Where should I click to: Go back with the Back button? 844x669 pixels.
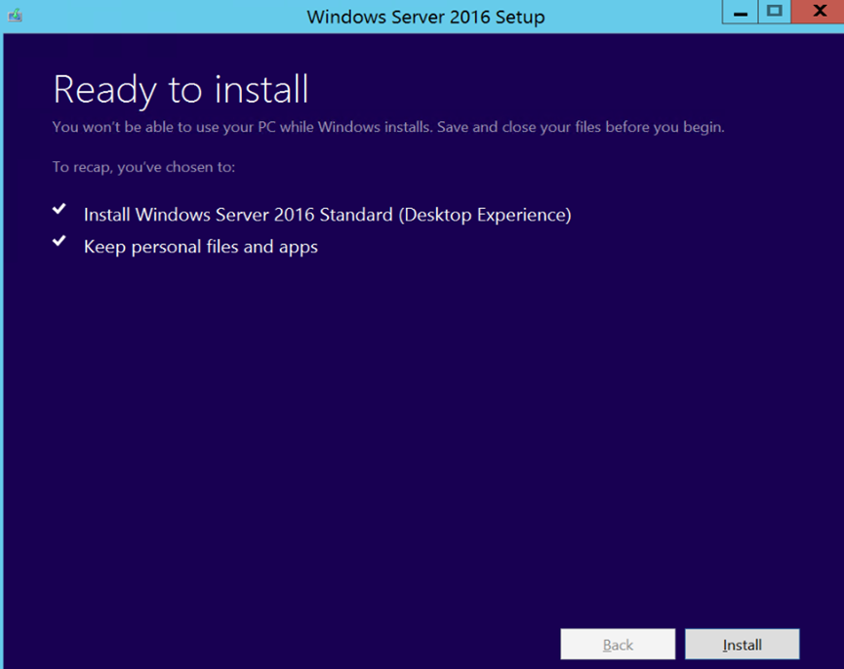618,645
